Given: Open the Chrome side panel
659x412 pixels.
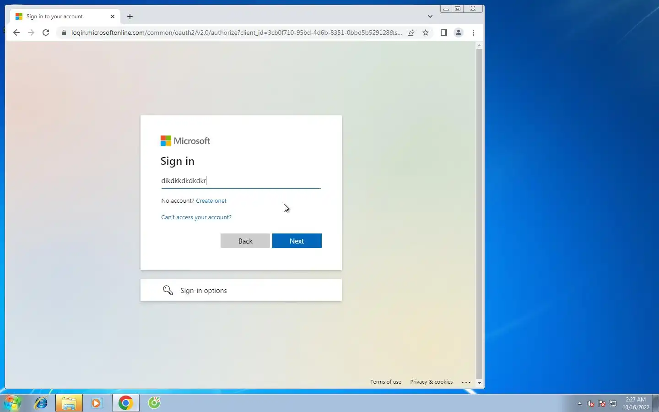Looking at the screenshot, I should 443,33.
